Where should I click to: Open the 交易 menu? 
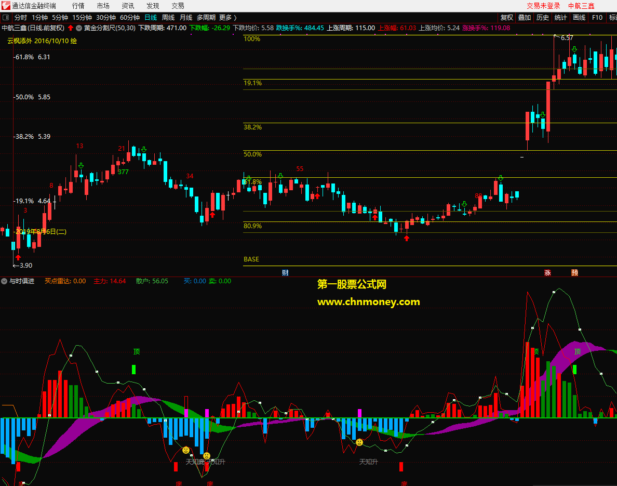pos(178,6)
